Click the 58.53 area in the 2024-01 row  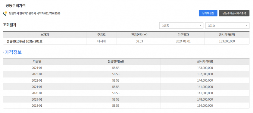[x=116, y=68]
